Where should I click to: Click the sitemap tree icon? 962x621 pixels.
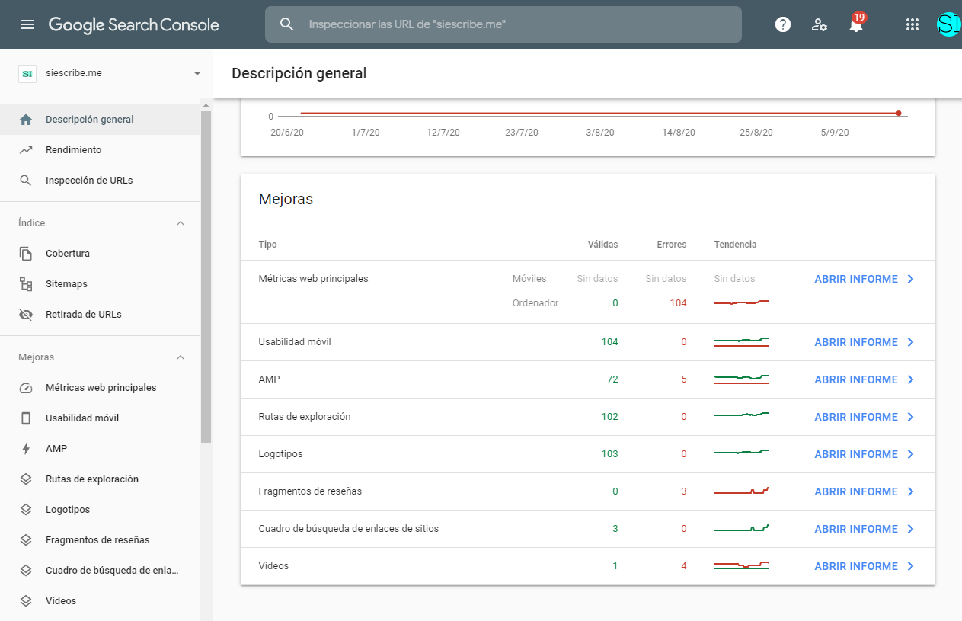[26, 284]
